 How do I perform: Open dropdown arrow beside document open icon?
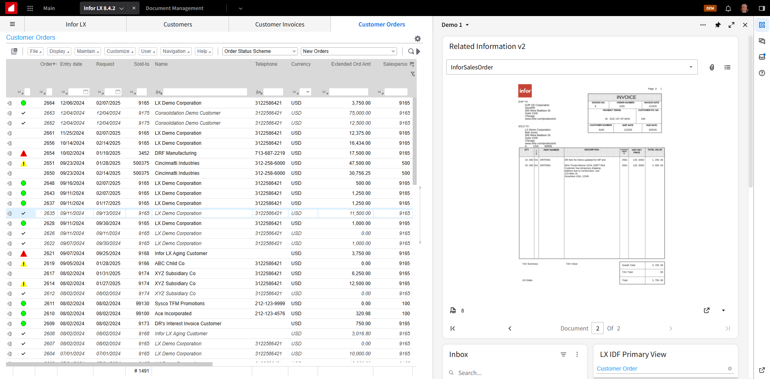pyautogui.click(x=723, y=310)
